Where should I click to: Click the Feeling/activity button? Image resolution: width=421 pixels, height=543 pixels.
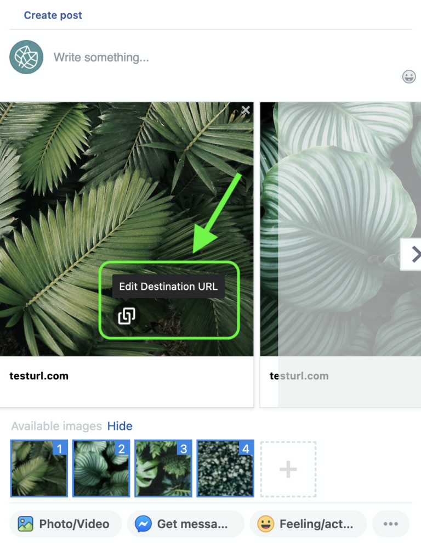[x=308, y=524]
